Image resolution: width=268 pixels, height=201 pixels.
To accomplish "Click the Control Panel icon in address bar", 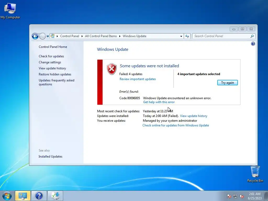I will coord(53,36).
